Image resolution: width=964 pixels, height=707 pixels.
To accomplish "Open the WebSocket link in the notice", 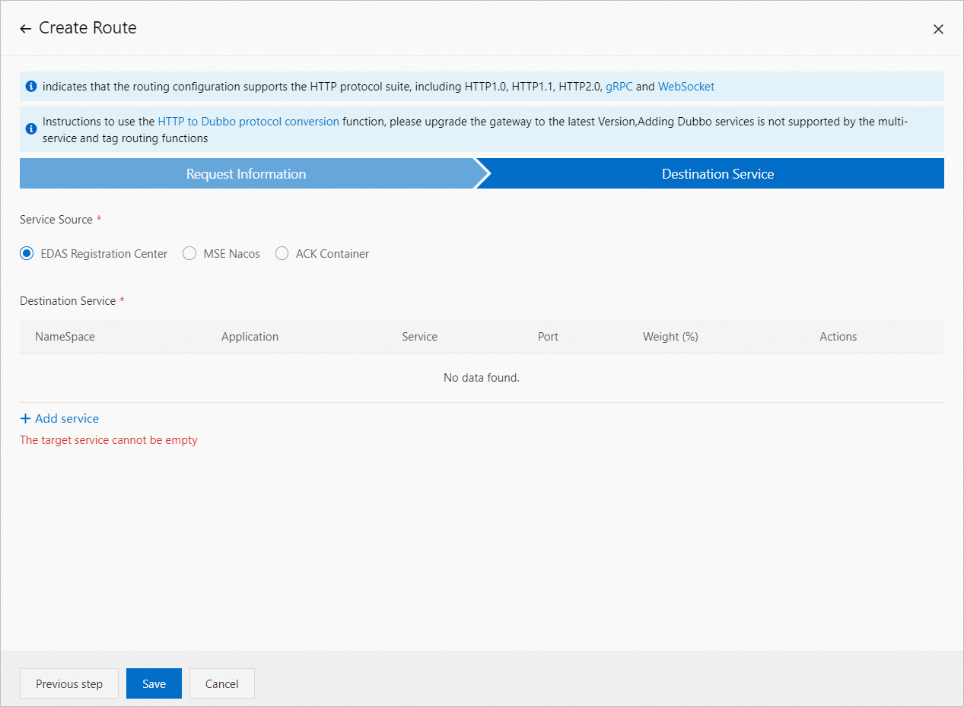I will tap(686, 86).
